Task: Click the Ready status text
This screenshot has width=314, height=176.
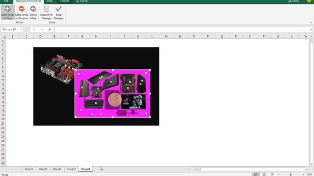Action: pyautogui.click(x=5, y=175)
